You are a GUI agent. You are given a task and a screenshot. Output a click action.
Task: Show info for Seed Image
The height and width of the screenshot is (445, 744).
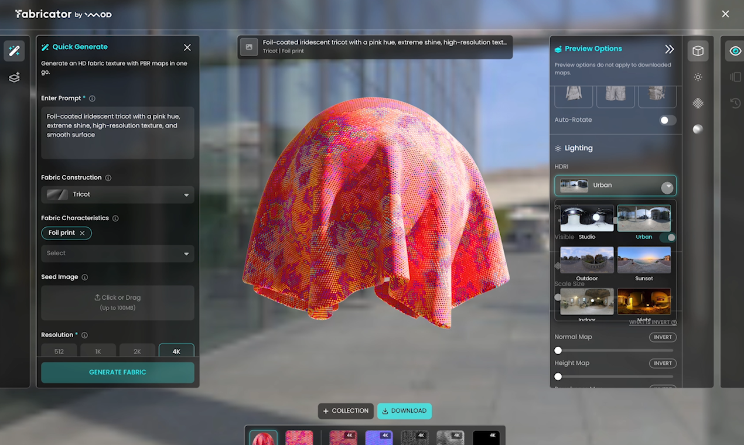85,277
